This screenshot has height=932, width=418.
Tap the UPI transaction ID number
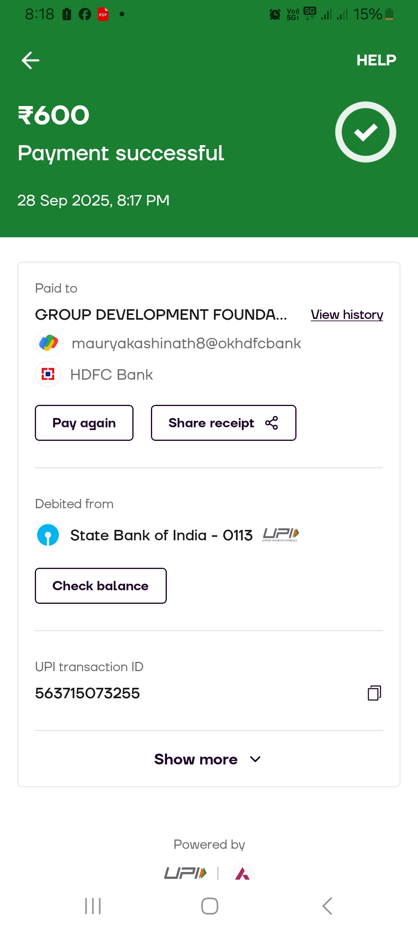coord(87,693)
